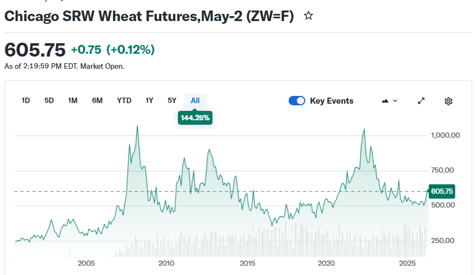476x275 pixels.
Task: Expand the chart type dropdown
Action: coord(389,101)
